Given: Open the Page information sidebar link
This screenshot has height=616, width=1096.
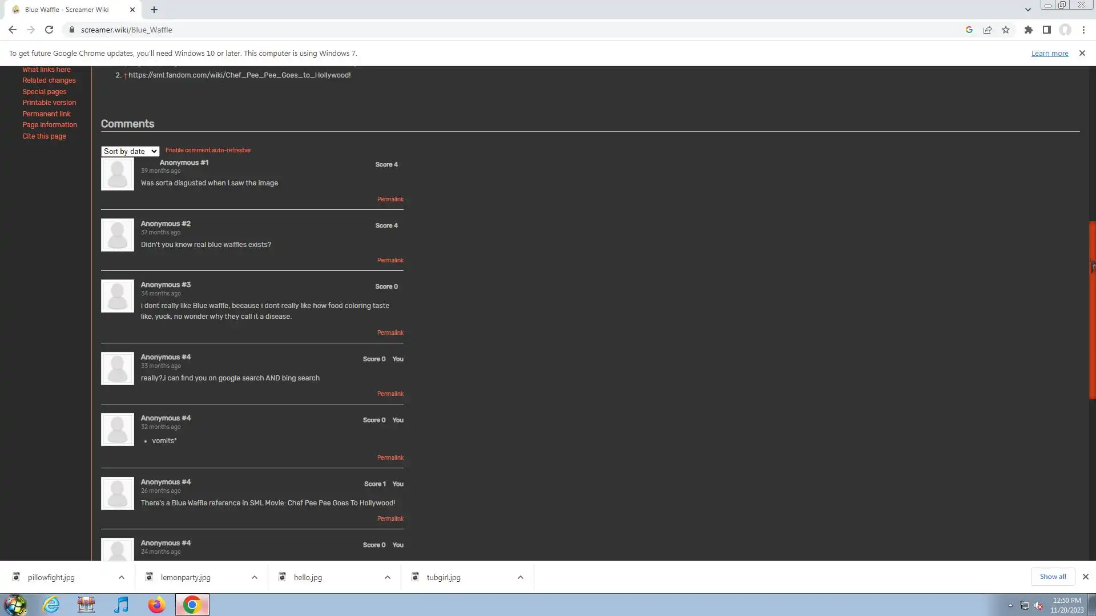Looking at the screenshot, I should pos(50,125).
